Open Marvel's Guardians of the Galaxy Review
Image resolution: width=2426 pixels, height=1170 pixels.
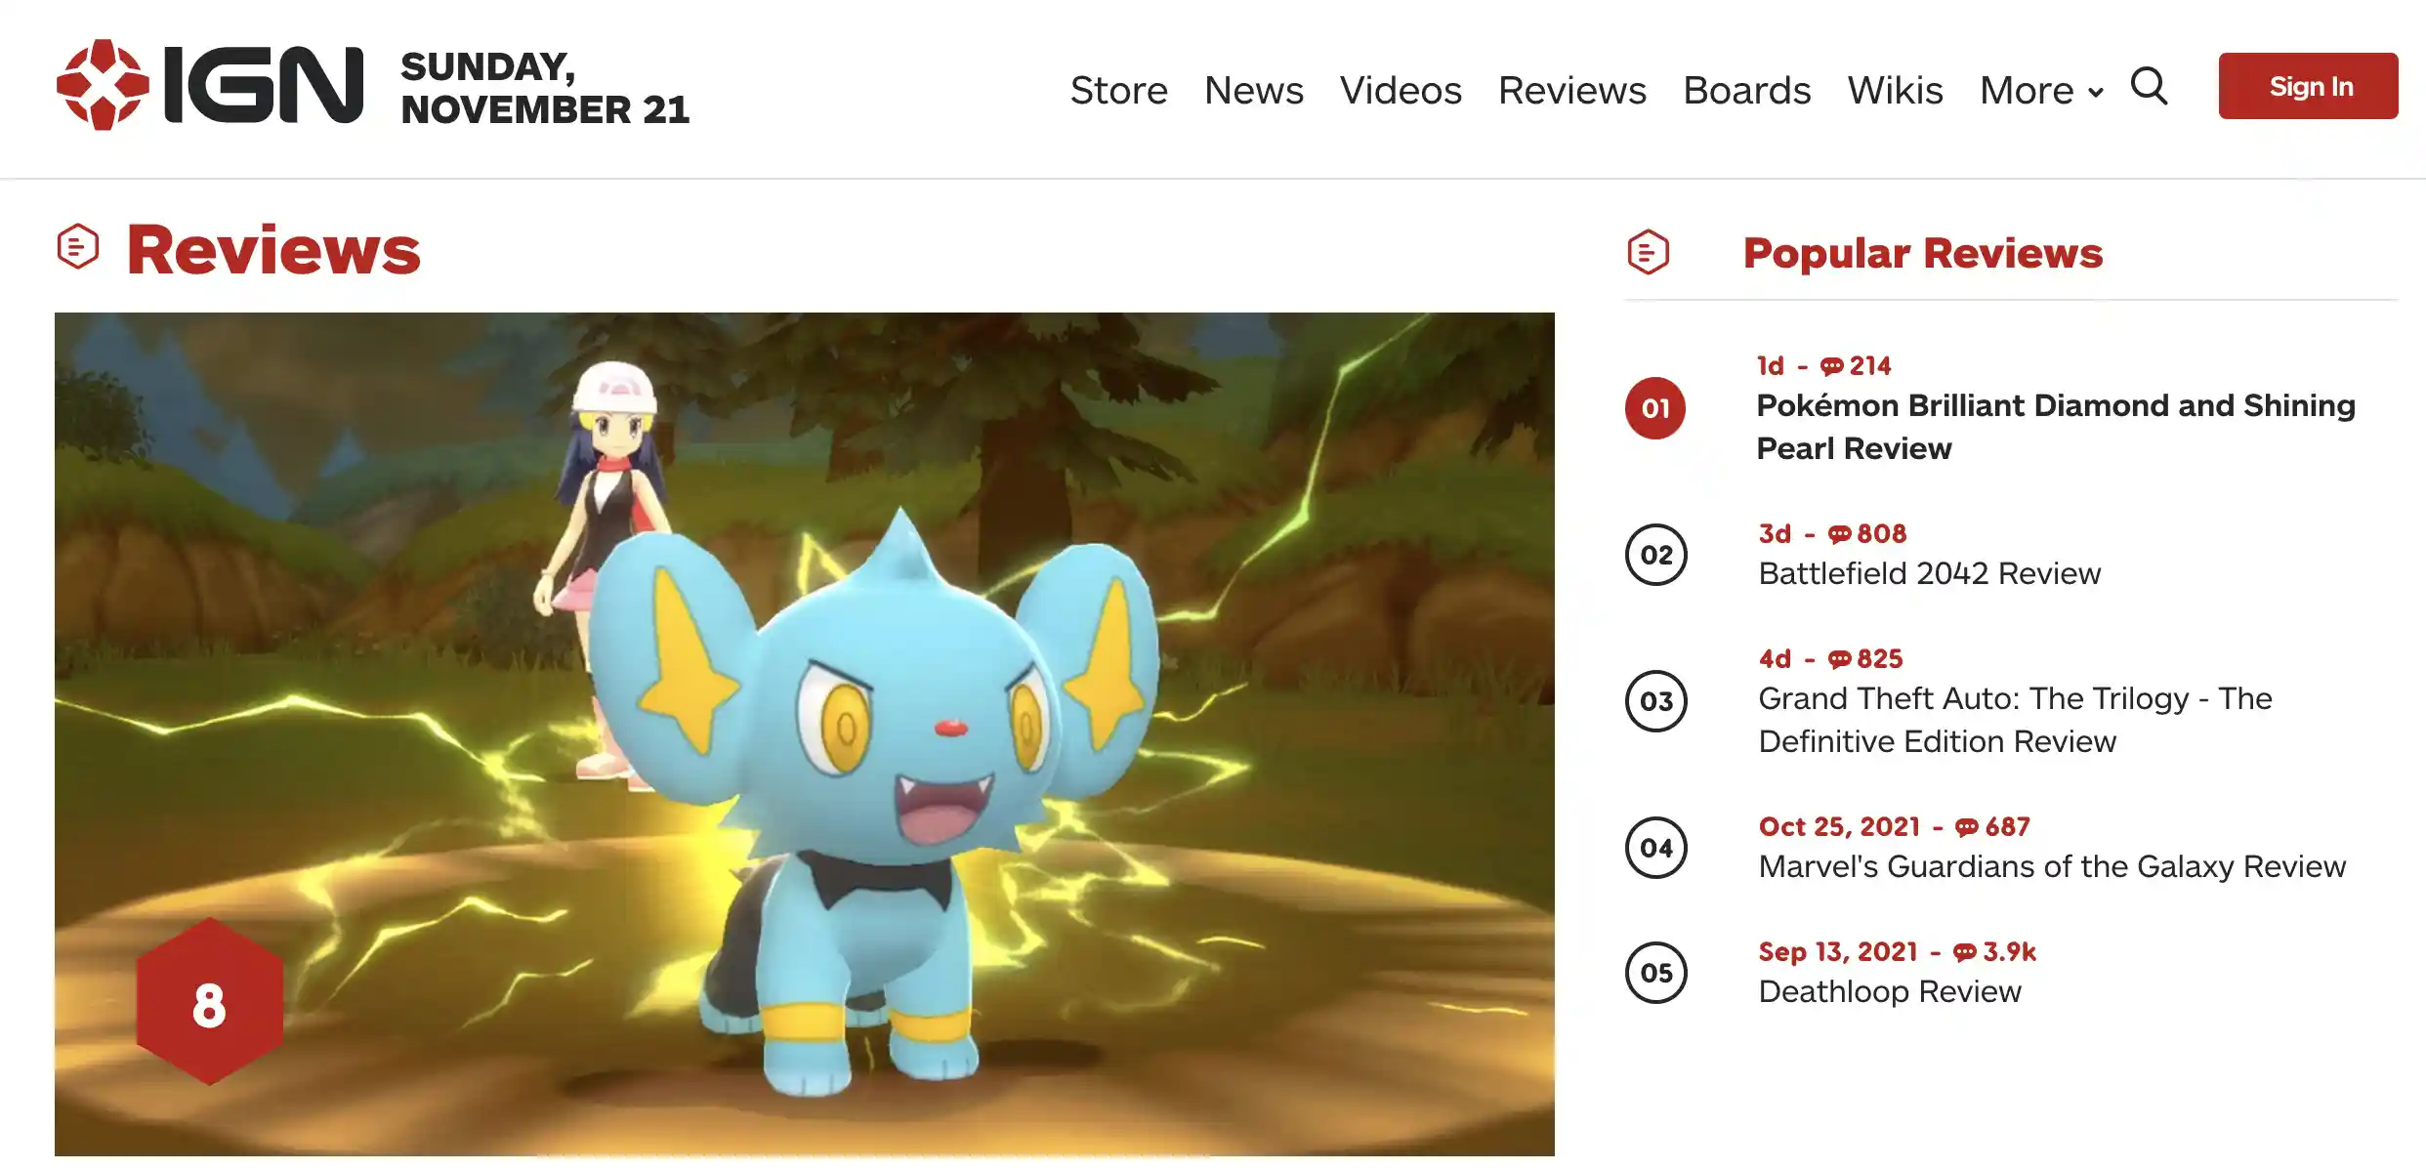[x=2052, y=866]
